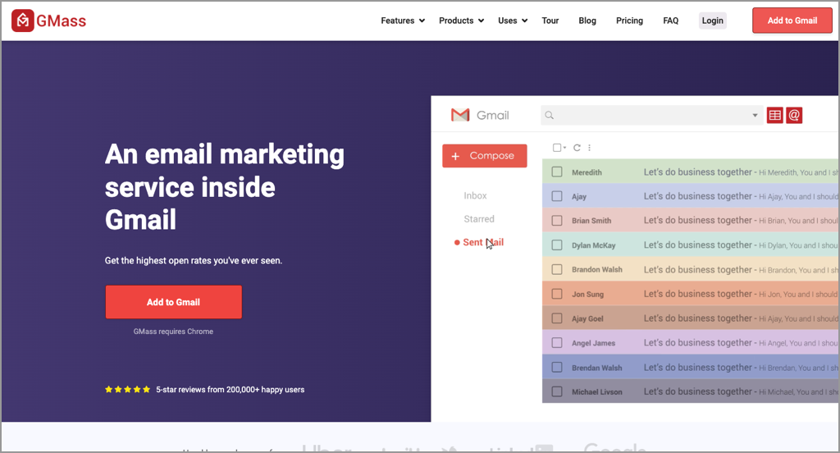Click the plus icon on Compose
840x453 pixels.
455,156
